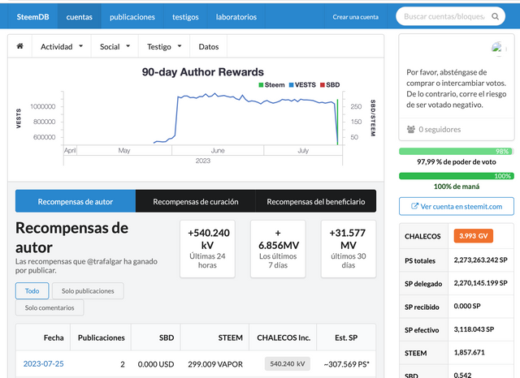The width and height of the screenshot is (520, 378).
Task: Switch to Recompensas de curación tab
Action: coord(196,202)
